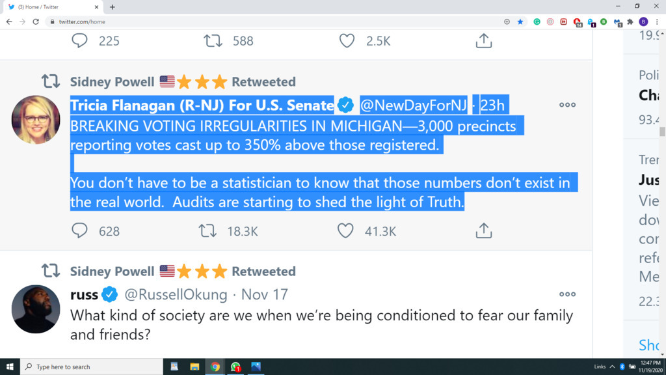Screen dimensions: 666x375
Task: Share the top tweet
Action: [483, 41]
